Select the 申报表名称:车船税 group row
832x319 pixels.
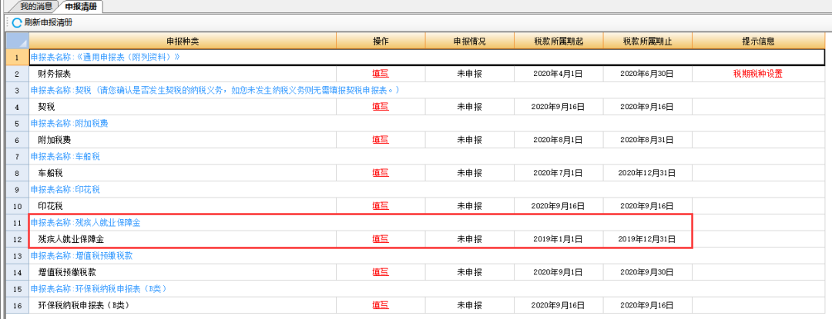click(x=427, y=156)
